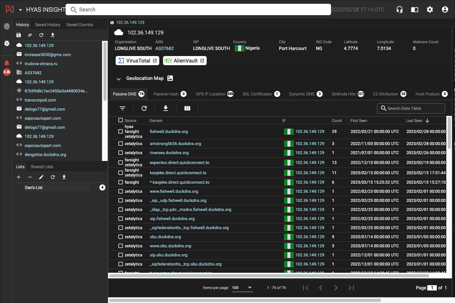This screenshot has height=303, width=455.
Task: Switch to the Sinkhole Hits tab
Action: click(x=343, y=94)
